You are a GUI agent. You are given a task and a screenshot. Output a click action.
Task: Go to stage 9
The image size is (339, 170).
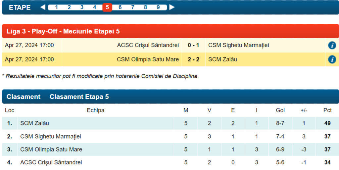[x=158, y=7]
